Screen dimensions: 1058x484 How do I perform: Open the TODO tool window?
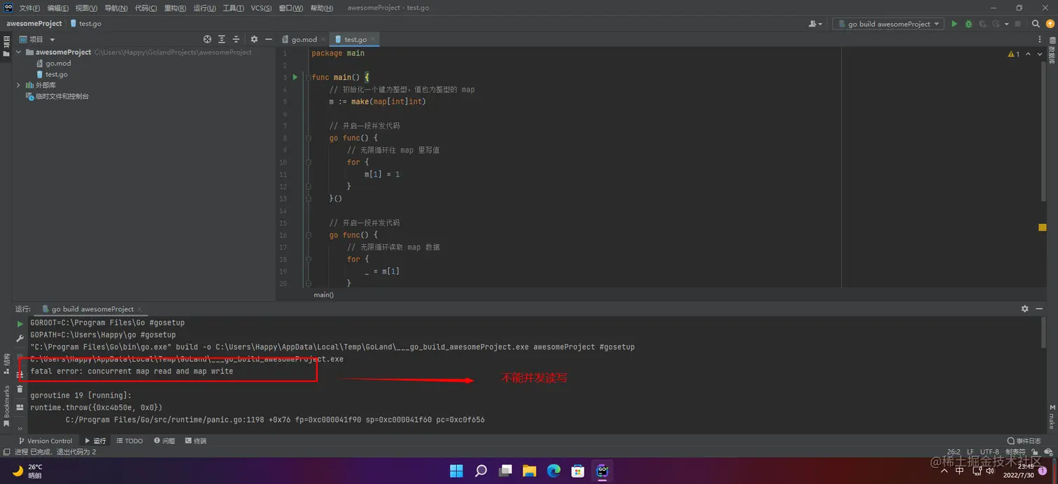[x=129, y=441]
